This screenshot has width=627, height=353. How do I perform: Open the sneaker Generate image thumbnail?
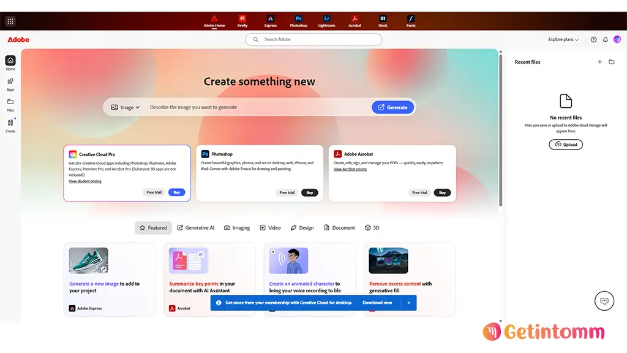pyautogui.click(x=88, y=260)
